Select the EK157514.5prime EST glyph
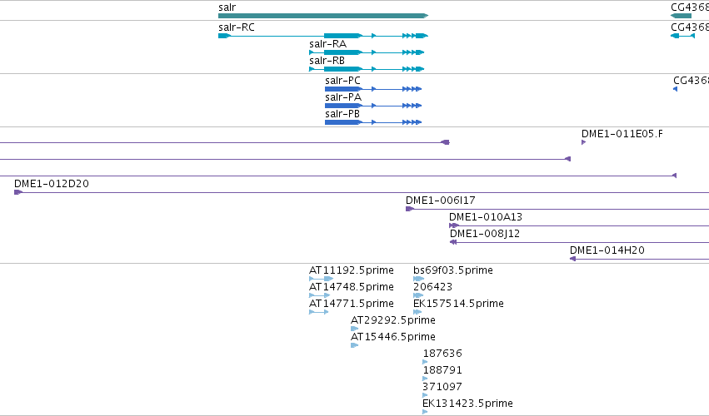 pyautogui.click(x=417, y=312)
